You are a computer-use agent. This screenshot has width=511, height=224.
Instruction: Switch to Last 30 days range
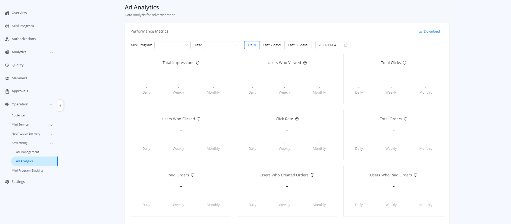(298, 45)
